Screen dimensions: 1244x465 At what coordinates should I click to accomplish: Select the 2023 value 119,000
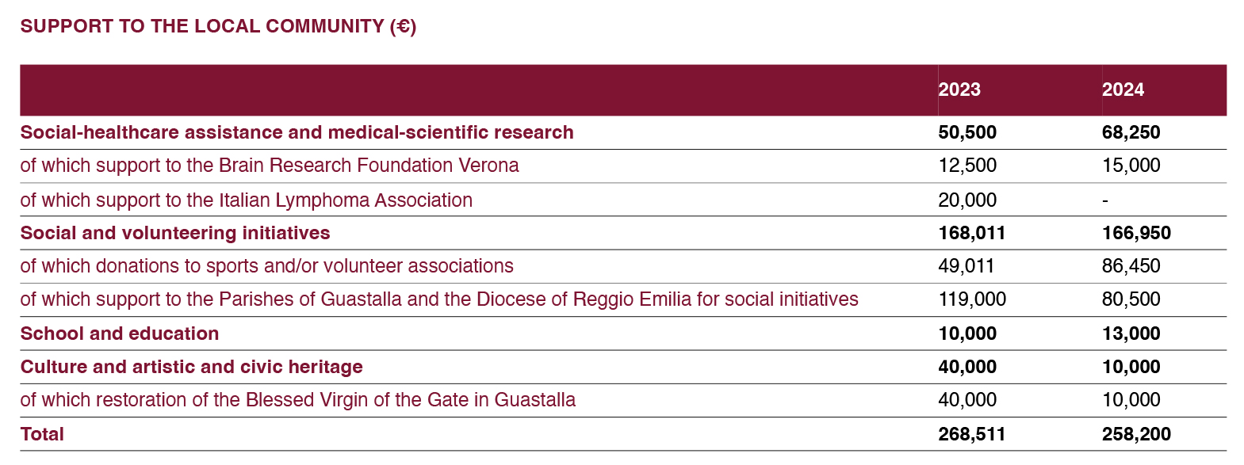tap(972, 299)
